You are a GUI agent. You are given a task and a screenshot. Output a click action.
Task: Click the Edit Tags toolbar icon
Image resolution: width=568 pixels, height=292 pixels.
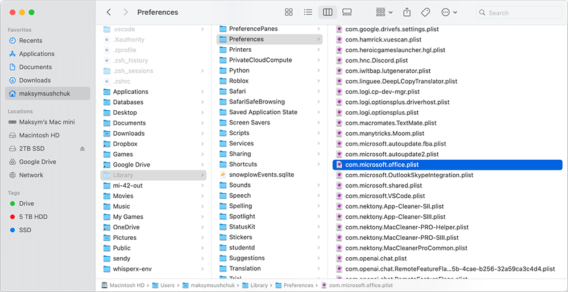click(425, 12)
